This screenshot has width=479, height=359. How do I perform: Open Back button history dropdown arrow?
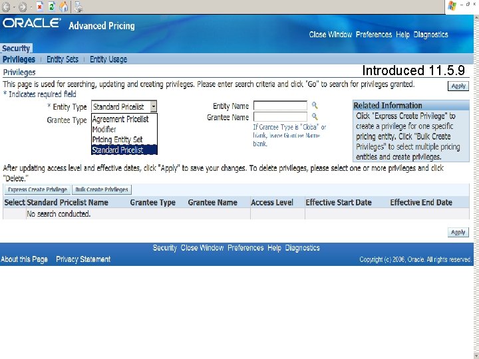click(x=14, y=7)
